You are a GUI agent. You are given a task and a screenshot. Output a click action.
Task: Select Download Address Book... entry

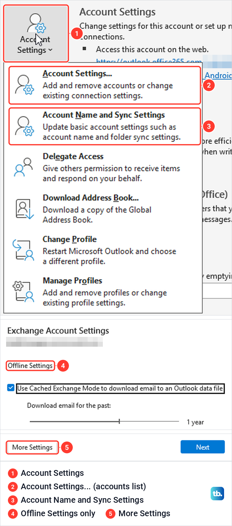(103, 209)
